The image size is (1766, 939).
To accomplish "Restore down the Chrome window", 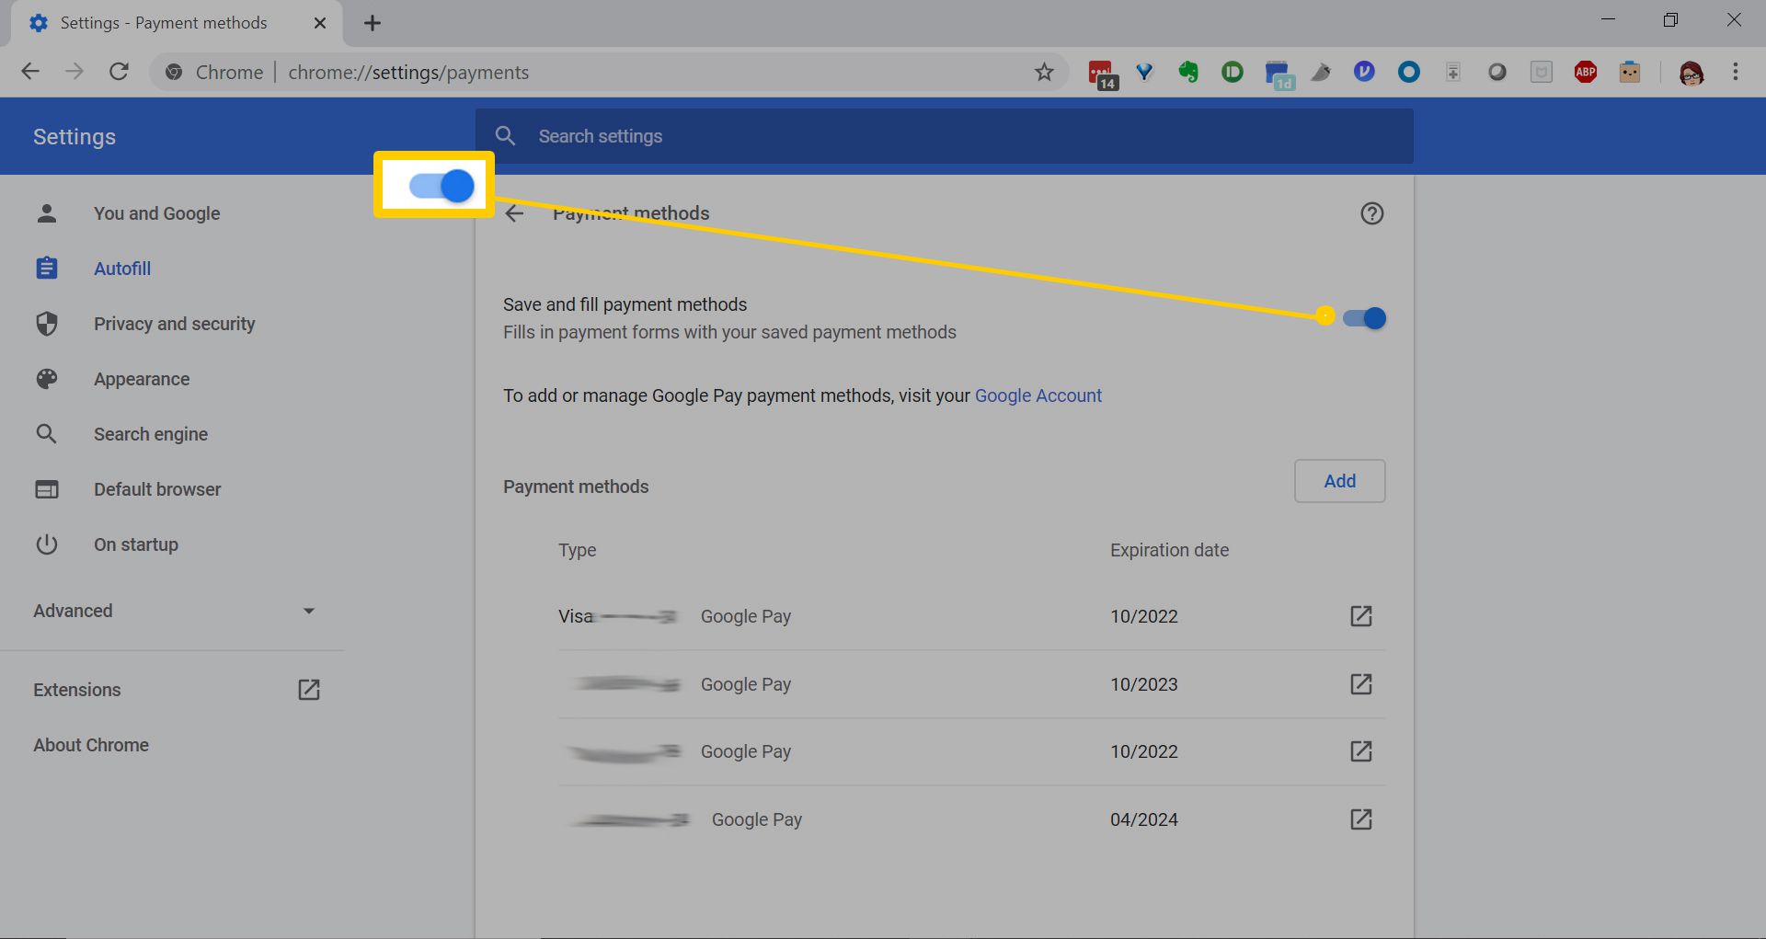I will (x=1670, y=20).
